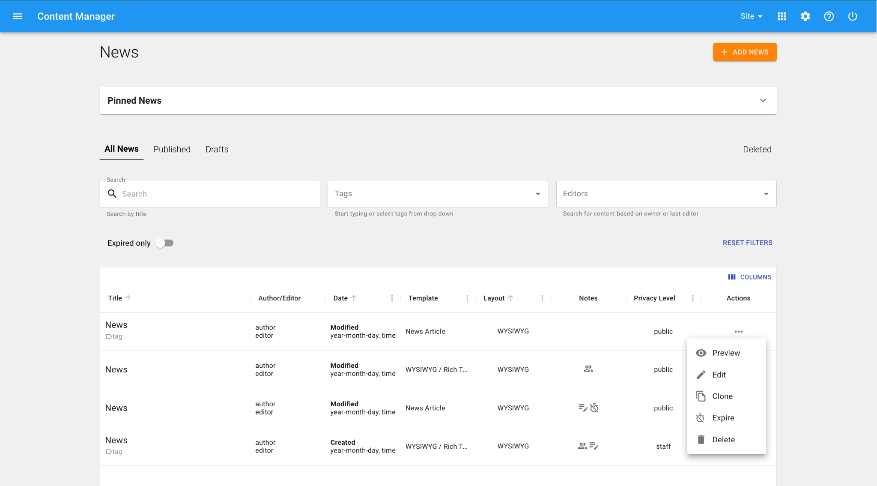
Task: Expand the Pinned News panel
Action: tap(762, 101)
